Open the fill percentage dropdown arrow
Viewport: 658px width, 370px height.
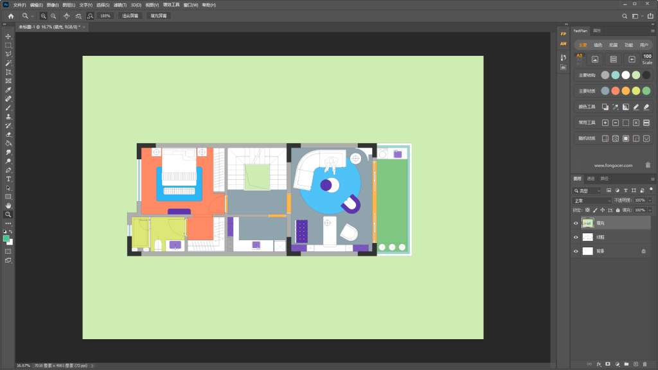[650, 210]
